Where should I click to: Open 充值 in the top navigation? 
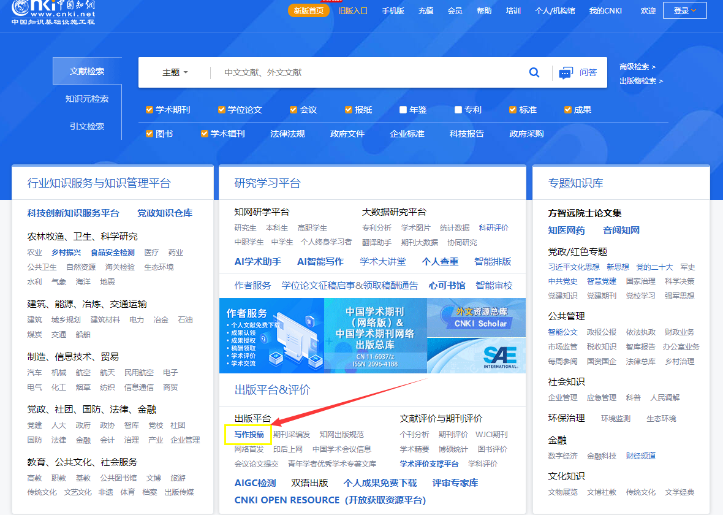pos(426,10)
